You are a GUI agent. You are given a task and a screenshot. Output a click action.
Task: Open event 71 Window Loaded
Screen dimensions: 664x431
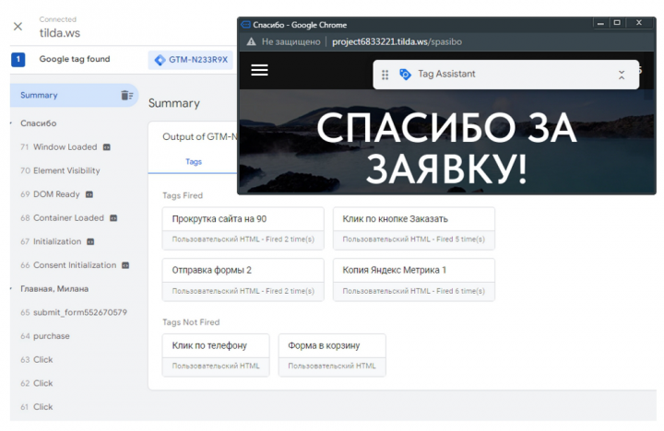[x=65, y=146]
